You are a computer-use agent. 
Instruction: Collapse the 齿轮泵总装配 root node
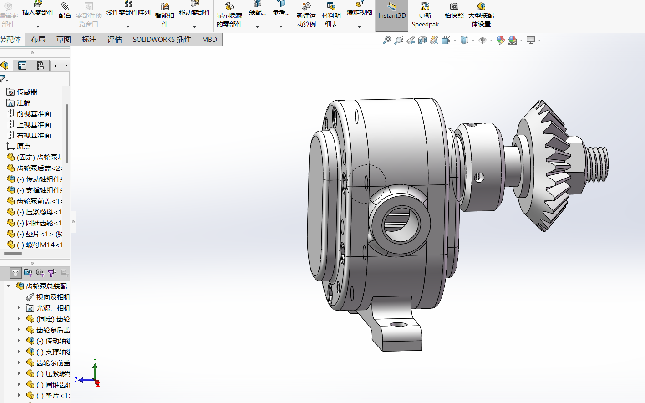pos(9,286)
